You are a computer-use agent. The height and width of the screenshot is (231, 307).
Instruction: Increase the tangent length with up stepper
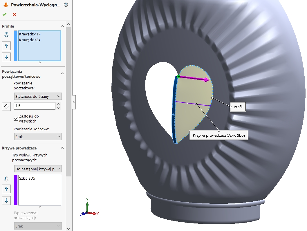point(59,104)
